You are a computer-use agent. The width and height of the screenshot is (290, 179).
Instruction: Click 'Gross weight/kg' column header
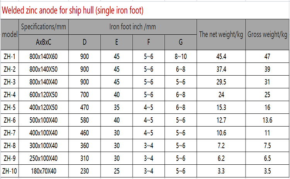click(x=267, y=35)
